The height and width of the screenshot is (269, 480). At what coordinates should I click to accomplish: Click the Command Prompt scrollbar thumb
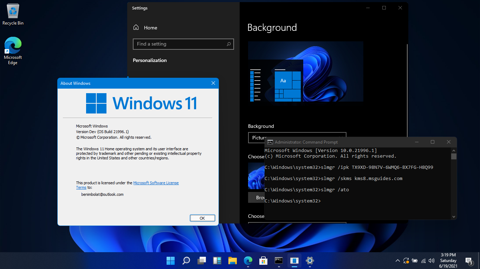click(x=454, y=156)
